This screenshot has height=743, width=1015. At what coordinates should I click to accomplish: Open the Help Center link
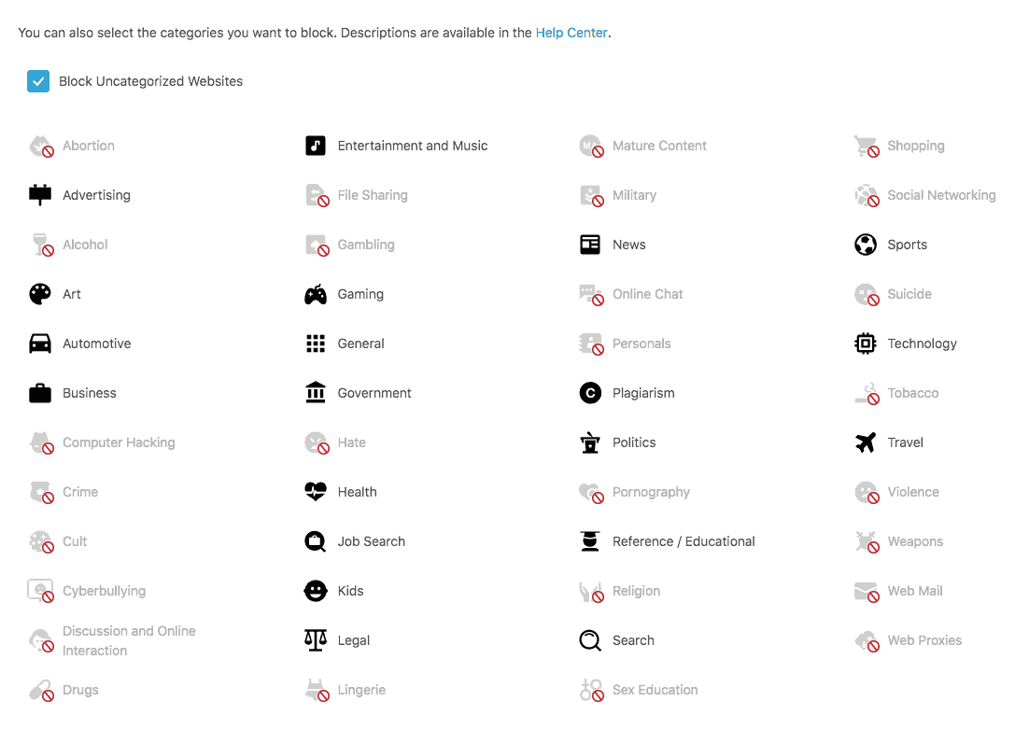click(571, 32)
